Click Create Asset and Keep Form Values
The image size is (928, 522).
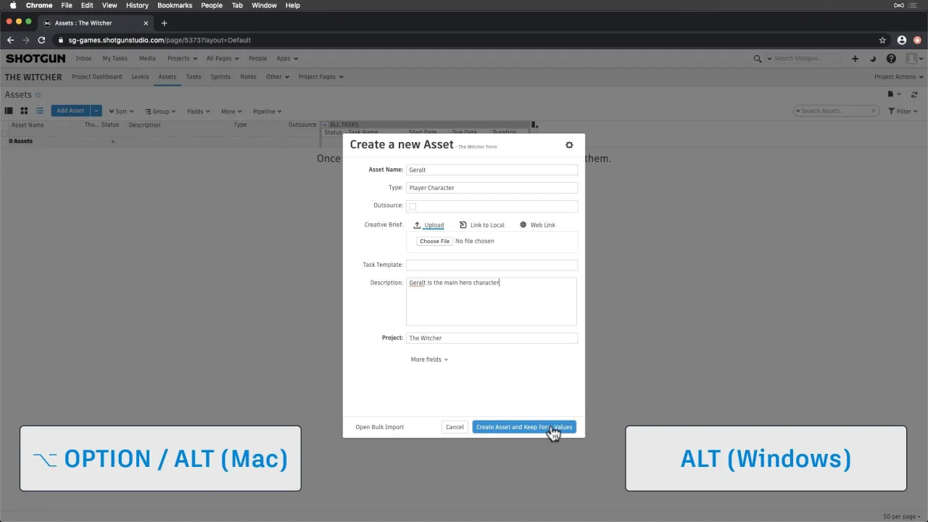click(524, 427)
